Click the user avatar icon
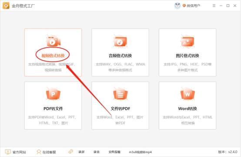Screen dimensions: 241x157 coord(177,6)
